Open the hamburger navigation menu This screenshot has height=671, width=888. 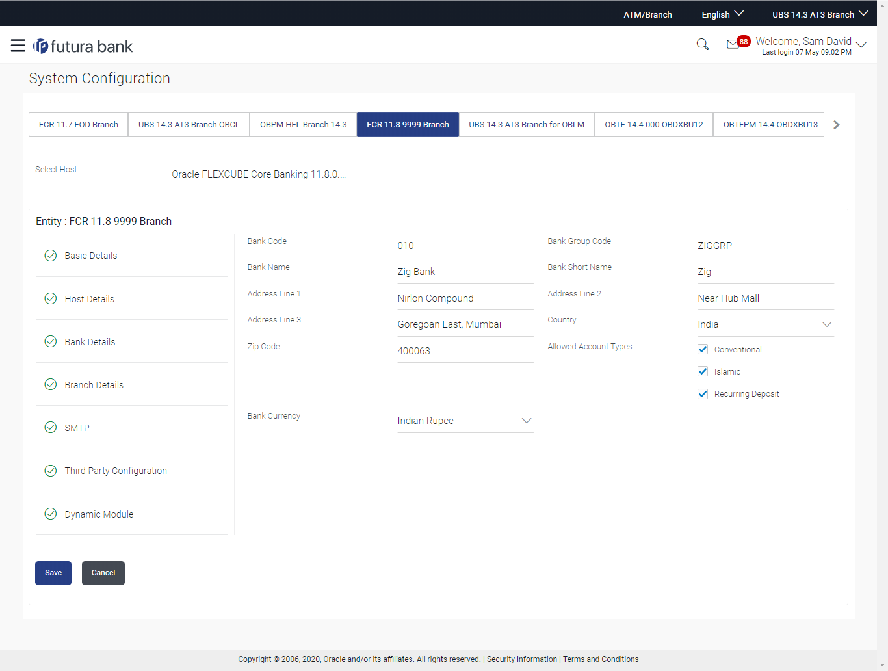[18, 46]
